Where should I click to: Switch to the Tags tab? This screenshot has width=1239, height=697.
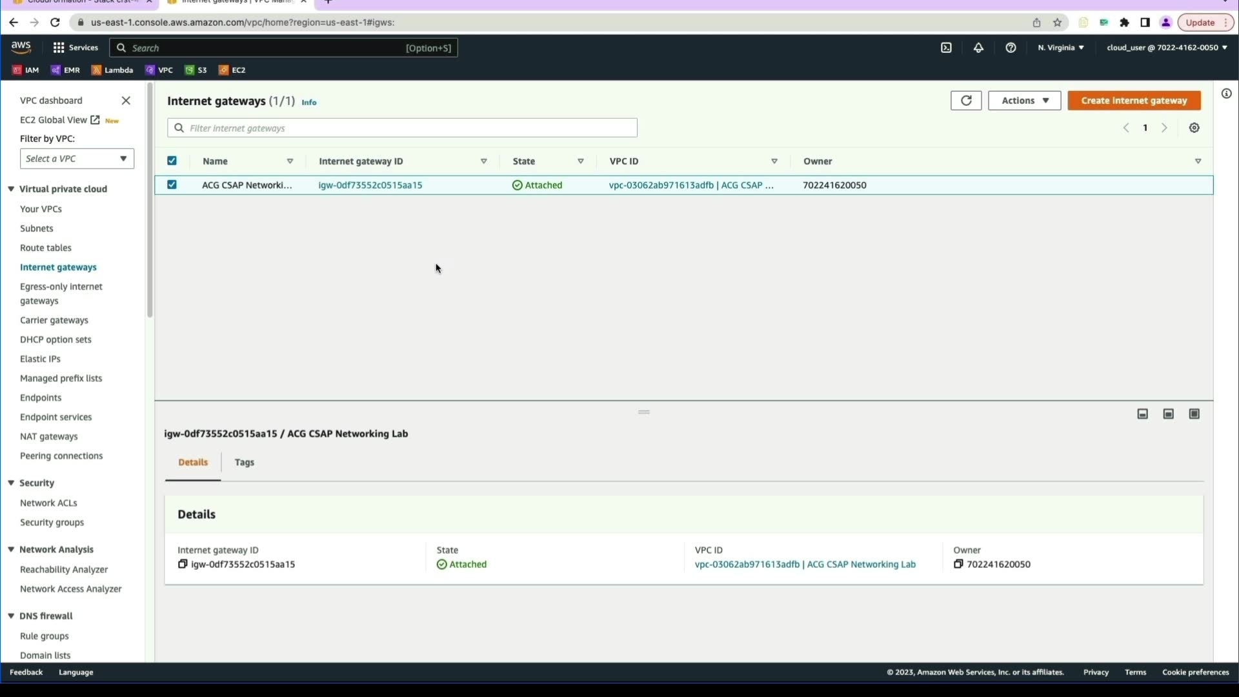(244, 462)
